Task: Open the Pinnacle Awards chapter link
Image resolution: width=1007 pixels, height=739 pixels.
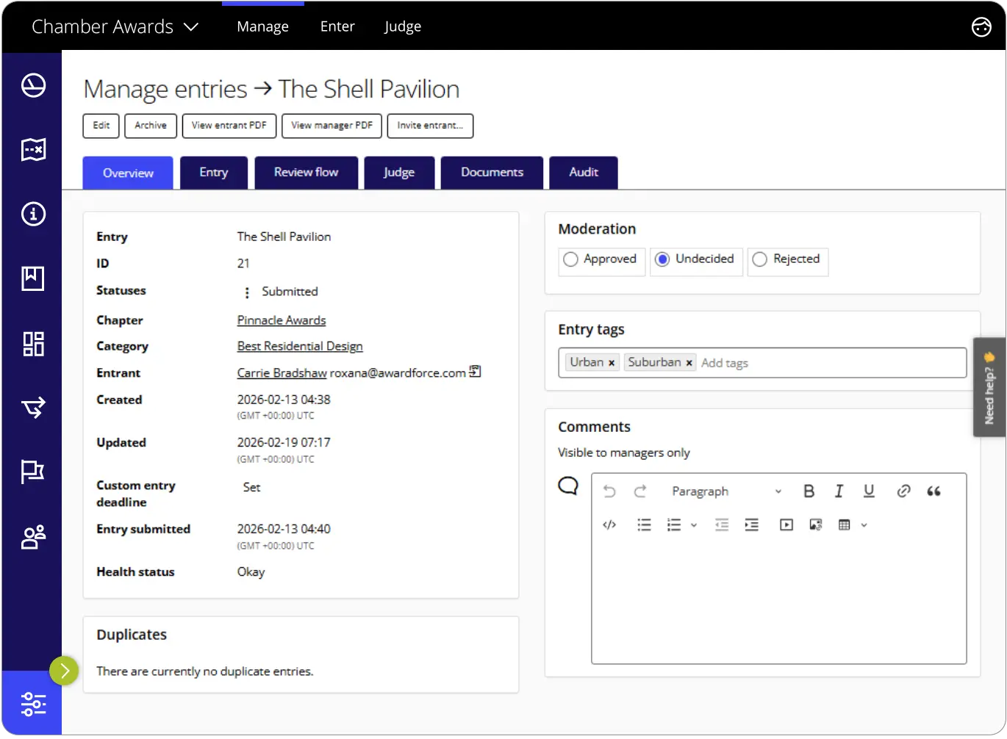Action: coord(281,320)
